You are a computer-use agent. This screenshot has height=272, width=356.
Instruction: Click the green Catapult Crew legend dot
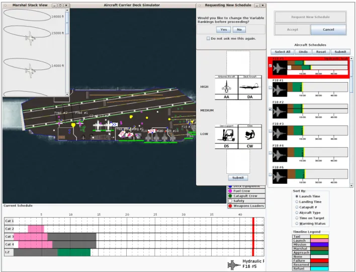pyautogui.click(x=230, y=196)
